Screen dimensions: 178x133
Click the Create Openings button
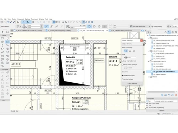click(x=132, y=83)
